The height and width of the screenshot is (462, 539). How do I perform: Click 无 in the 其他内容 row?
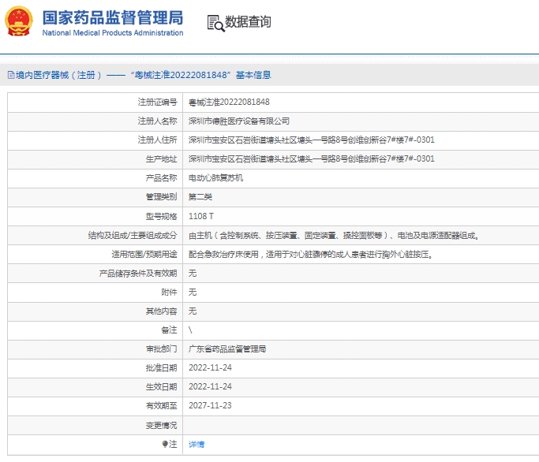click(x=193, y=311)
